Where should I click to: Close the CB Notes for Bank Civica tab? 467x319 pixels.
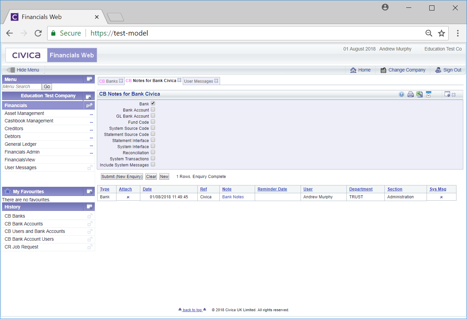[179, 80]
